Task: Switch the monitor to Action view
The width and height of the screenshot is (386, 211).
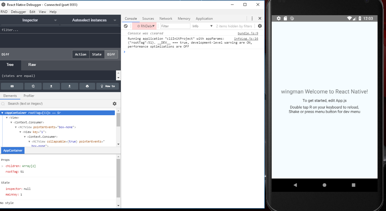Action: (x=81, y=54)
